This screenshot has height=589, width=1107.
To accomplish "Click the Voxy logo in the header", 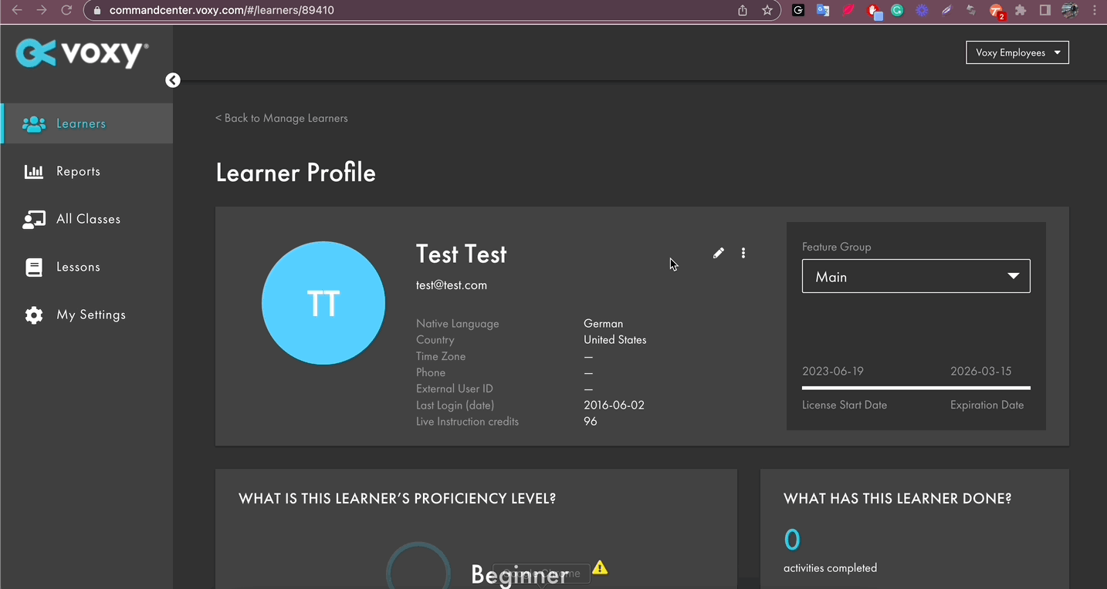I will point(80,54).
